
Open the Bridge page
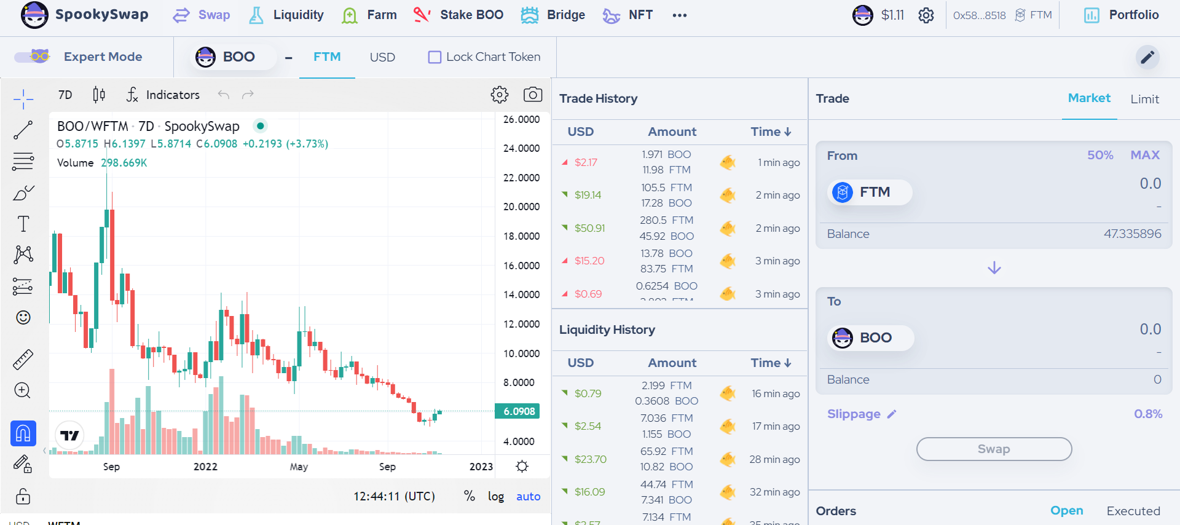[x=553, y=15]
